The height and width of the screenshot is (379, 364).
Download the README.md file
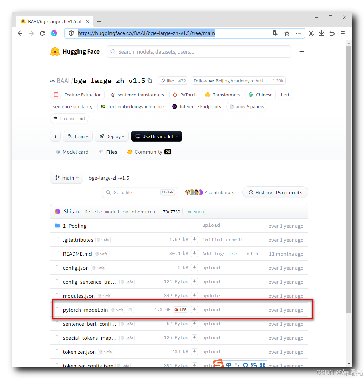point(194,254)
